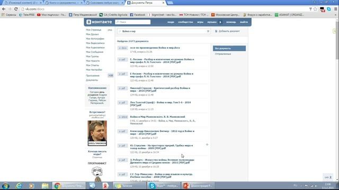This screenshot has height=190, width=339.
Task: Open Yandex taskbar icon
Action: tap(105, 186)
